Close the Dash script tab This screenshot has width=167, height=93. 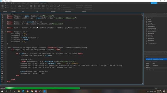coord(15,14)
